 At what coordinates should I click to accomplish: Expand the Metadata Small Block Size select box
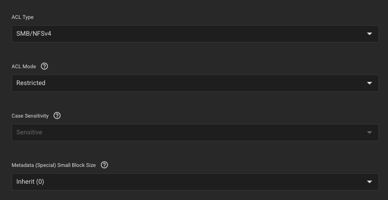[x=195, y=182]
